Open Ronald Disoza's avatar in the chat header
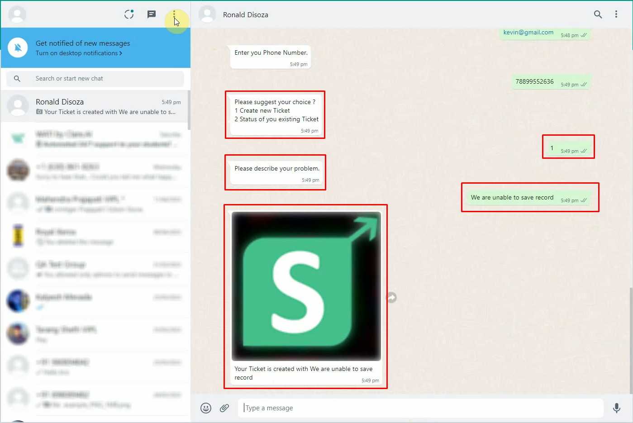This screenshot has height=423, width=633. click(x=207, y=14)
